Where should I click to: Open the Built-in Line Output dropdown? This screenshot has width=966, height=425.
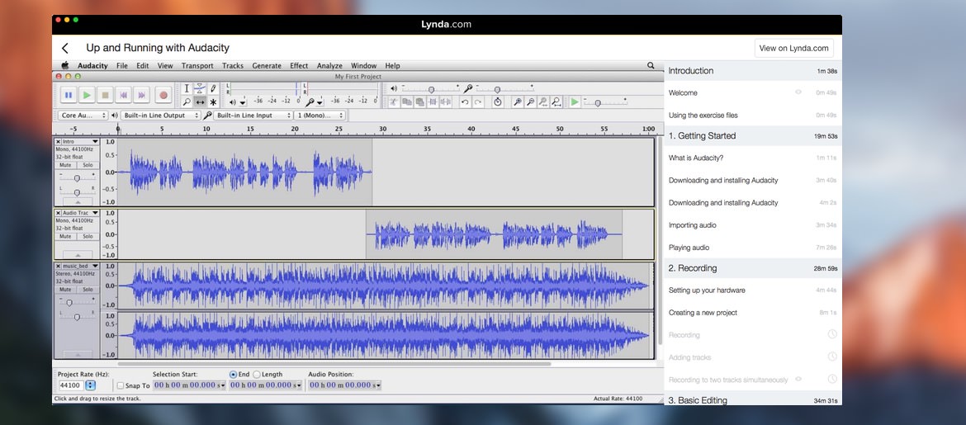162,116
